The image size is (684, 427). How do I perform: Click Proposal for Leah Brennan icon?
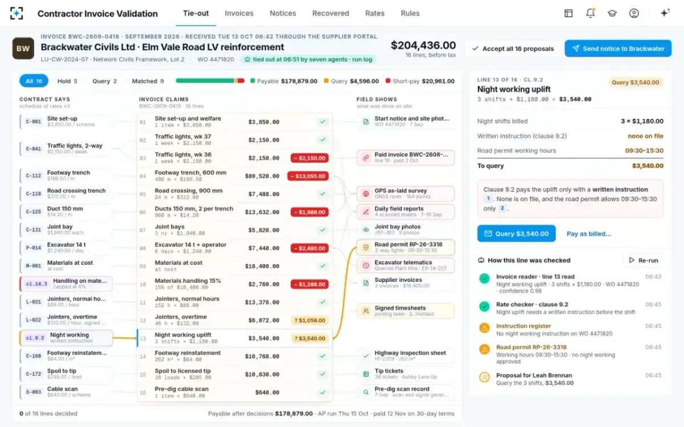[484, 377]
